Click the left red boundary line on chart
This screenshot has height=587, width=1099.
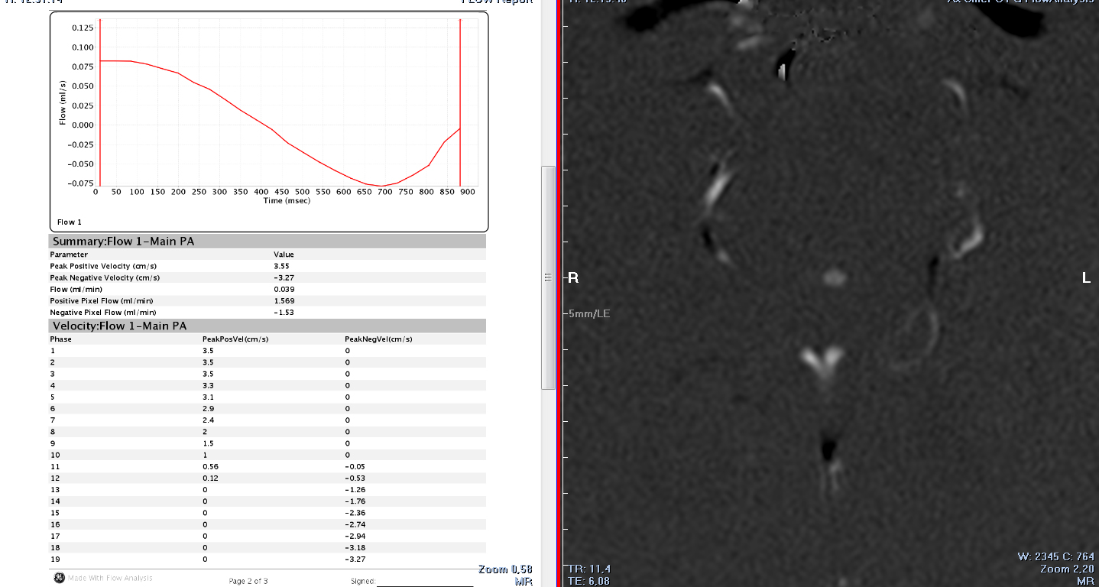click(100, 102)
